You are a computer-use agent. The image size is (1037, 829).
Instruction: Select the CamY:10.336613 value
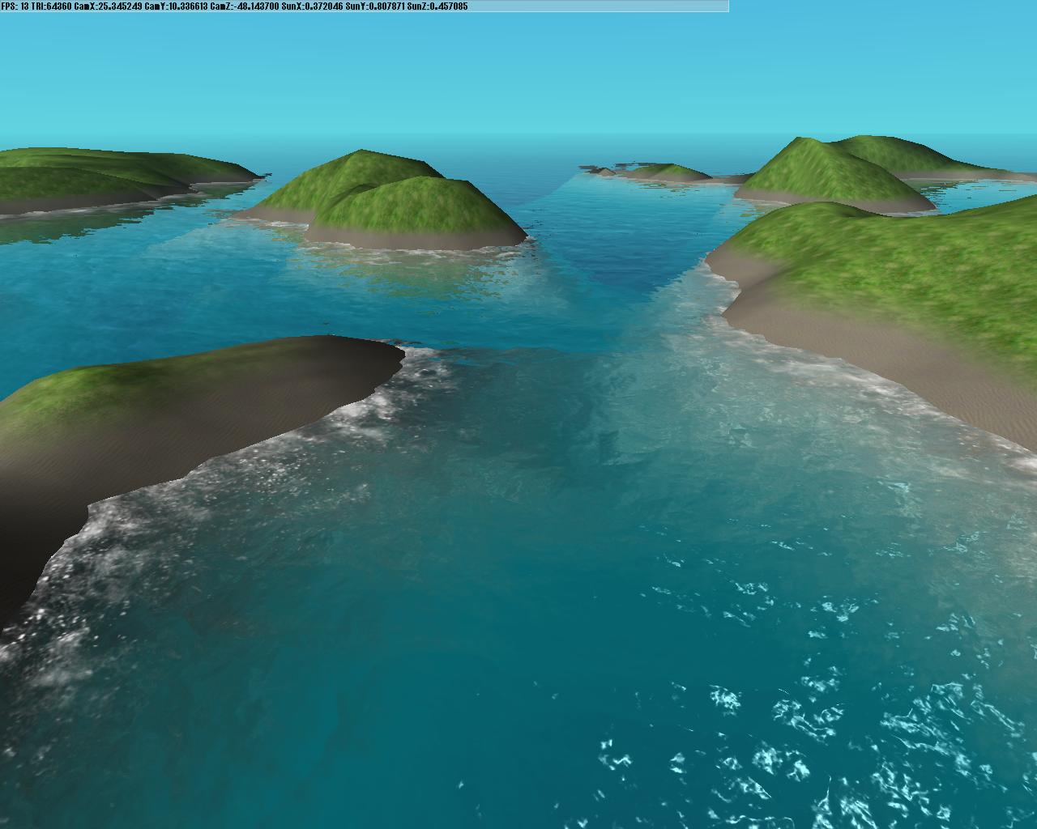pos(176,6)
